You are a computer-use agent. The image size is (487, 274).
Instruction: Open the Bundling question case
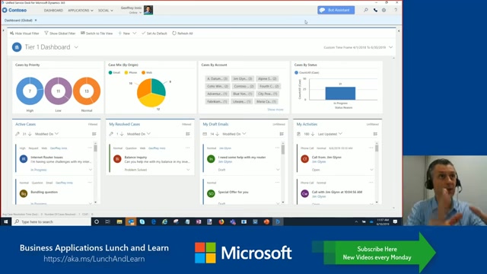[44, 192]
